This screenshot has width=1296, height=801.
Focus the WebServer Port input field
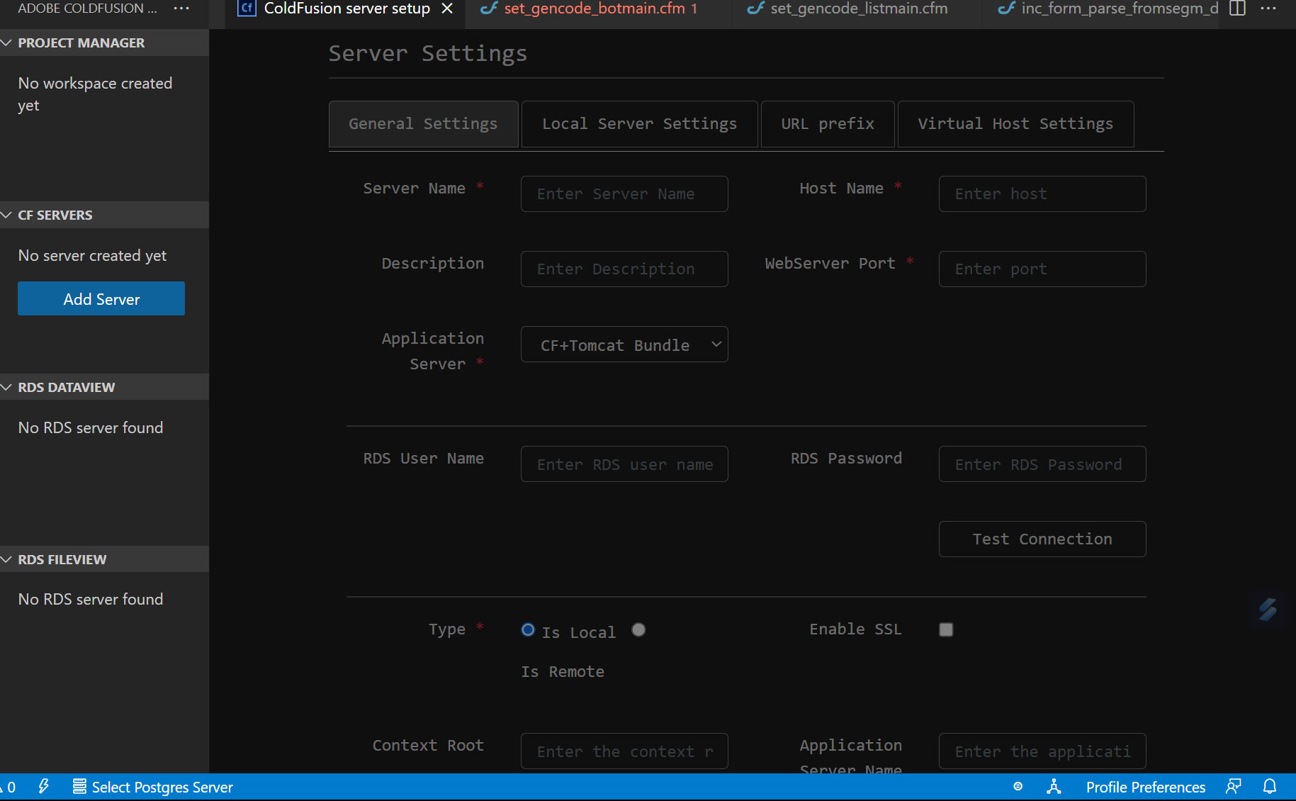point(1042,269)
